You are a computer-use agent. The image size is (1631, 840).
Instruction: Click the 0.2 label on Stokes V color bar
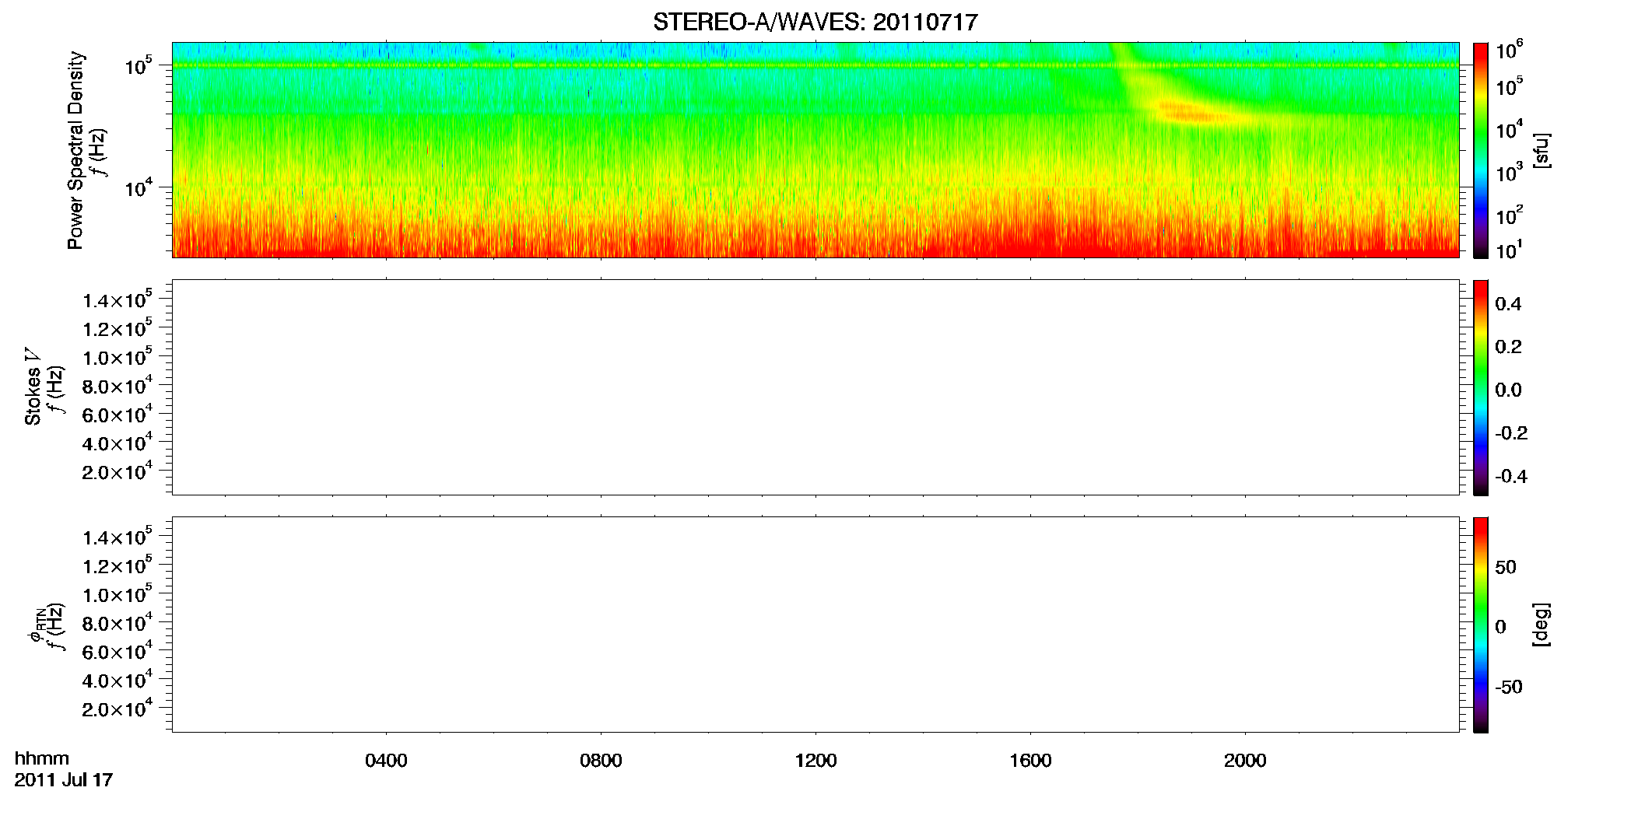coord(1508,346)
